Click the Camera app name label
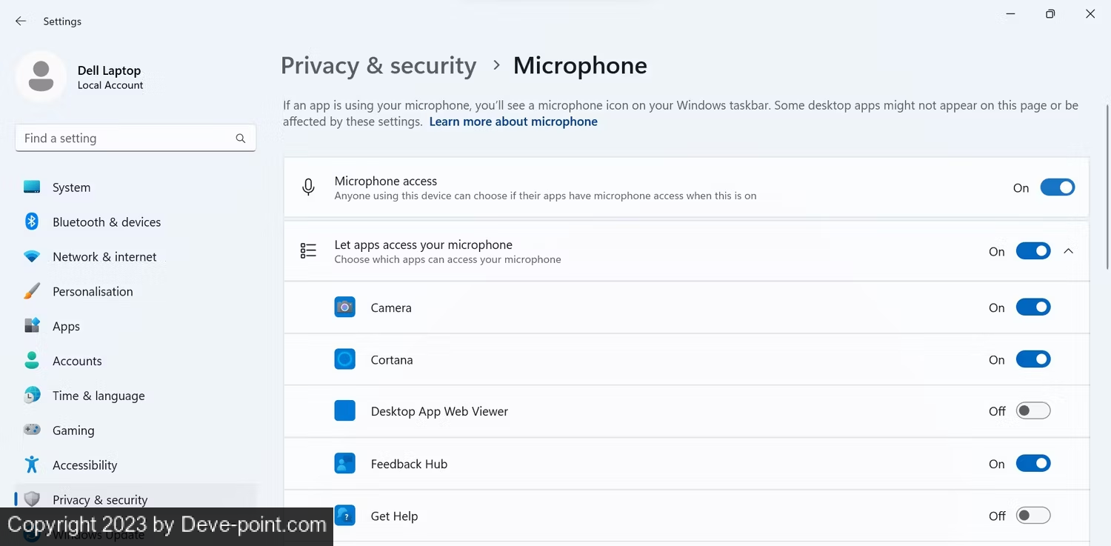The width and height of the screenshot is (1111, 546). [x=391, y=307]
